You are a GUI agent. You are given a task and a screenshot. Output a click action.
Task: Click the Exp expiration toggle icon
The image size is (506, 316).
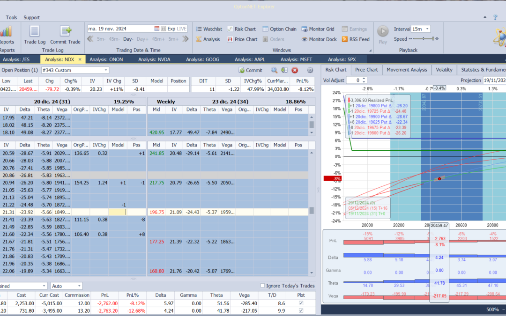pos(164,29)
